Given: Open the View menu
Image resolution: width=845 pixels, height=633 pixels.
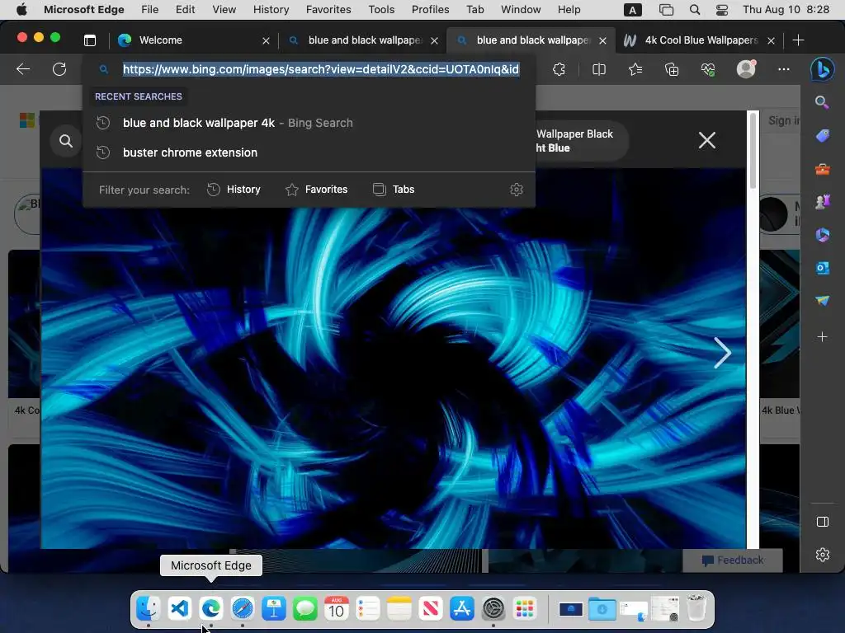Looking at the screenshot, I should (224, 10).
